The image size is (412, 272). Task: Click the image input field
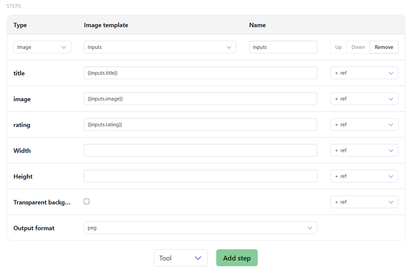tap(201, 99)
